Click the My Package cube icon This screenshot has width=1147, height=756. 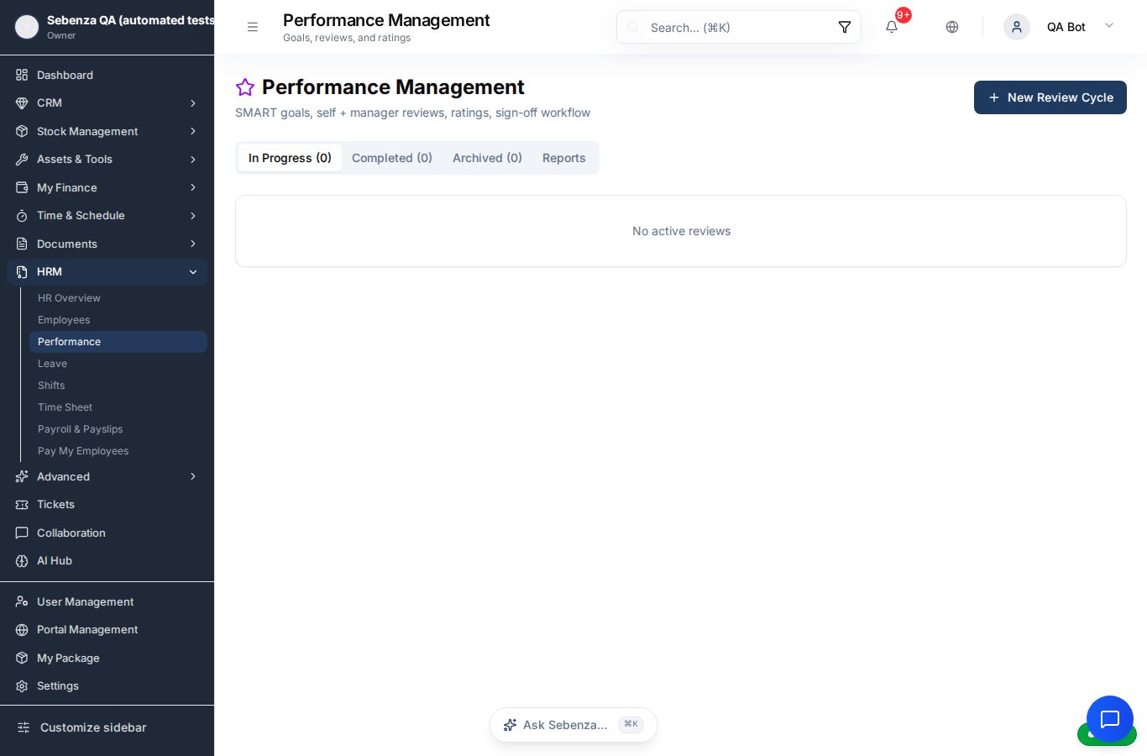point(22,658)
